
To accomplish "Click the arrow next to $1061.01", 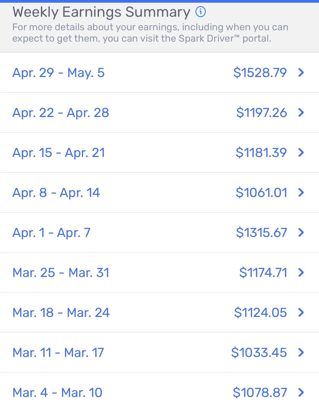I will coord(301,192).
